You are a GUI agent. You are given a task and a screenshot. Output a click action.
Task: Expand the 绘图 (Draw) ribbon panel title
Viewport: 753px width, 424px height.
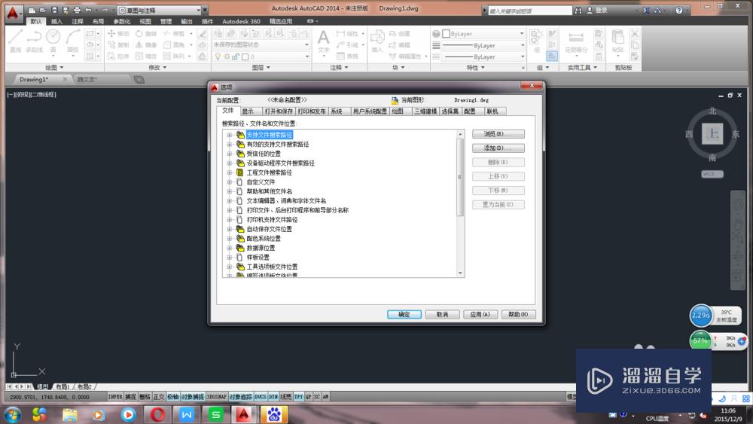pos(54,68)
